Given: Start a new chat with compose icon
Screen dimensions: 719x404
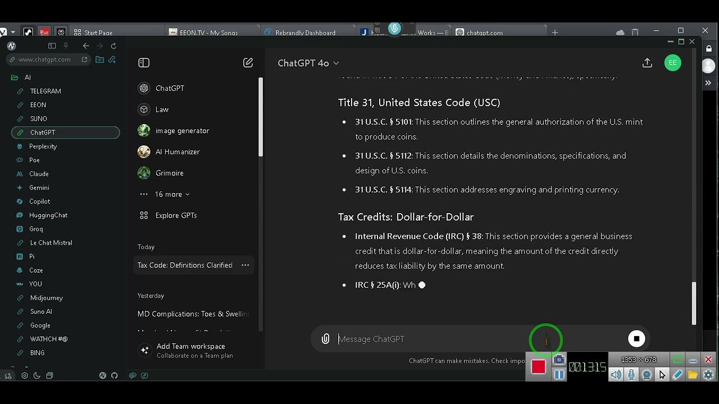Looking at the screenshot, I should (x=248, y=63).
